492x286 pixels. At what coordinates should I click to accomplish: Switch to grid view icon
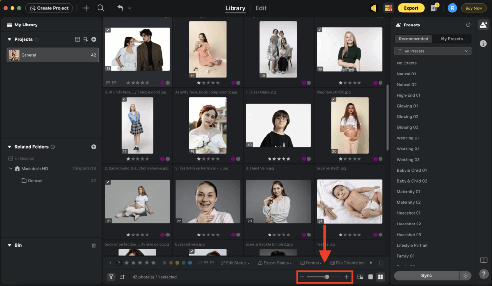[x=381, y=277]
